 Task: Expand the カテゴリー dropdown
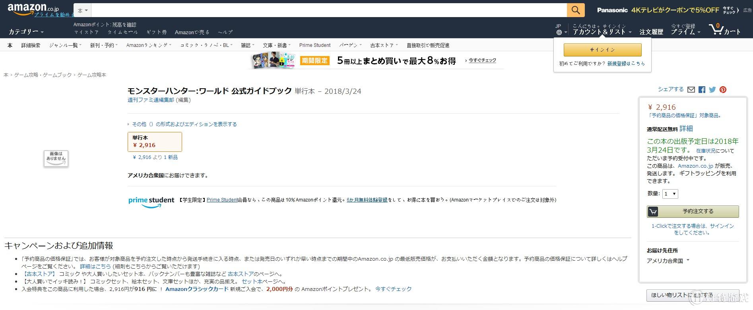[x=26, y=31]
